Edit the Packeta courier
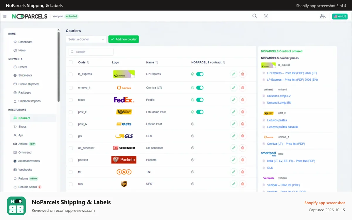 [233, 160]
